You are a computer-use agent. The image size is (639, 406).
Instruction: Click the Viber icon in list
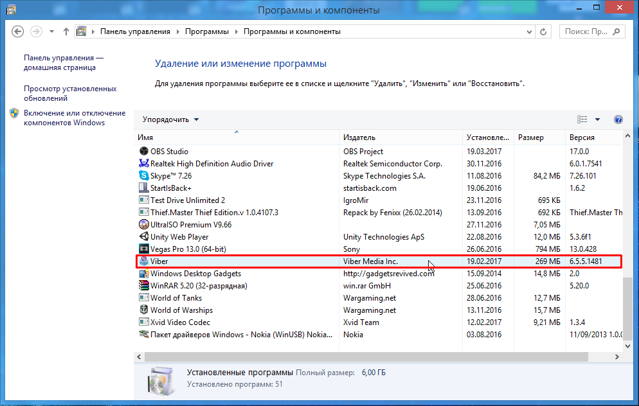[144, 261]
